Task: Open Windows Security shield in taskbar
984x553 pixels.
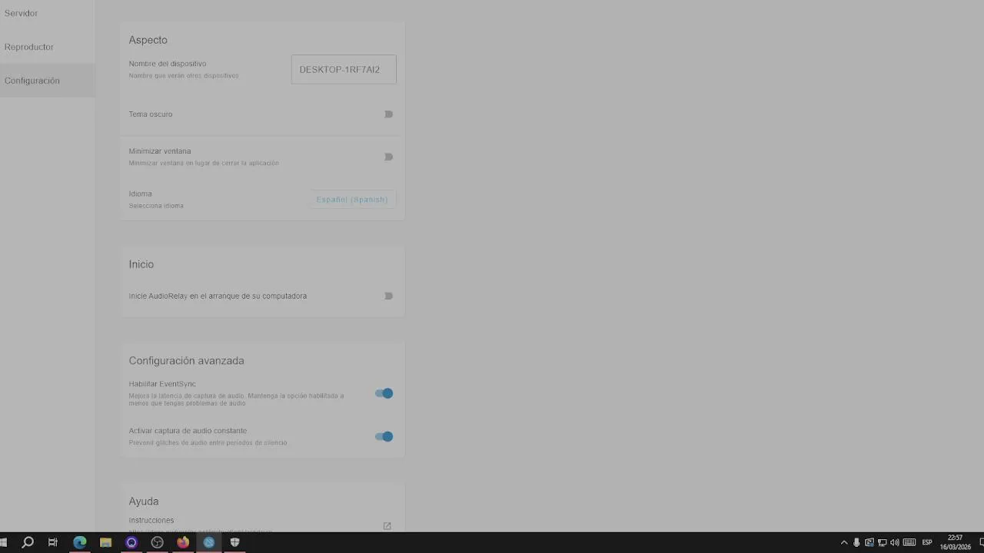Action: click(234, 542)
